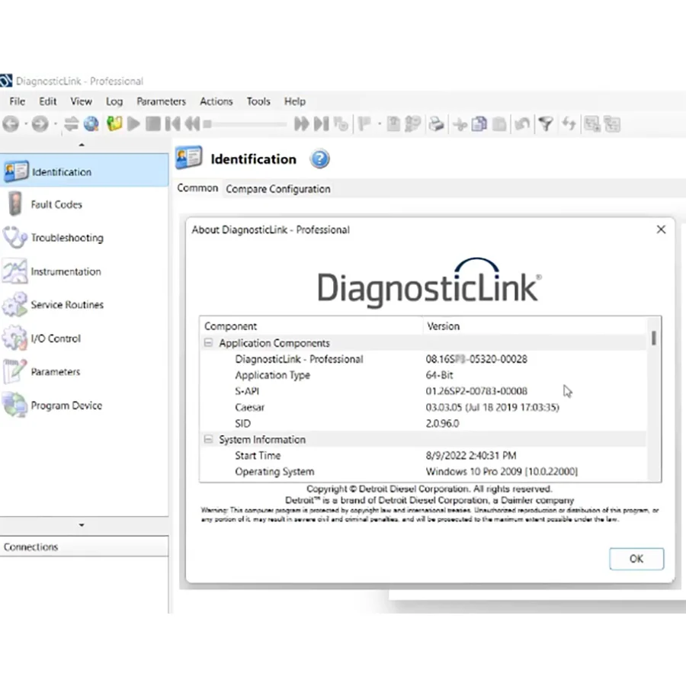
Task: Open a log file with the folder icon
Action: click(114, 124)
